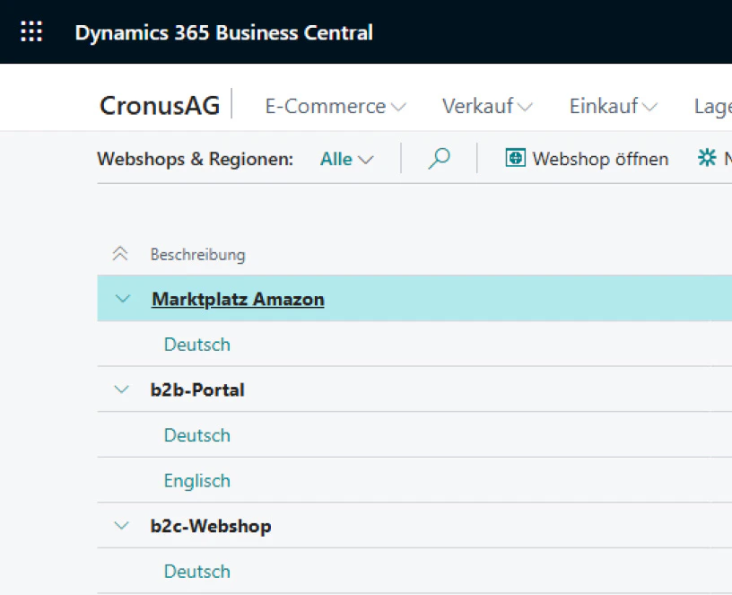Click the CronusAG company name
This screenshot has height=595, width=732.
160,106
